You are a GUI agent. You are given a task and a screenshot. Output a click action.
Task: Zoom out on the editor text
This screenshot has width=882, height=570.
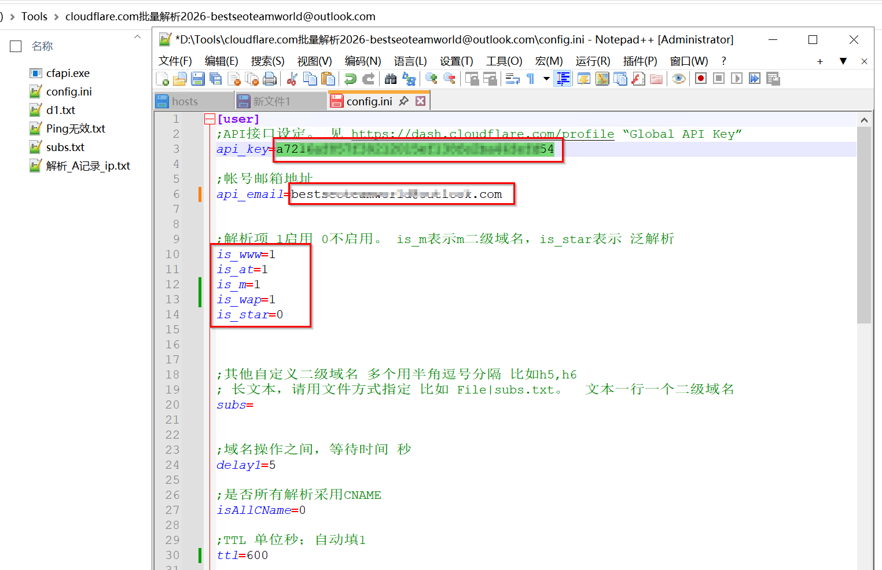pyautogui.click(x=449, y=79)
